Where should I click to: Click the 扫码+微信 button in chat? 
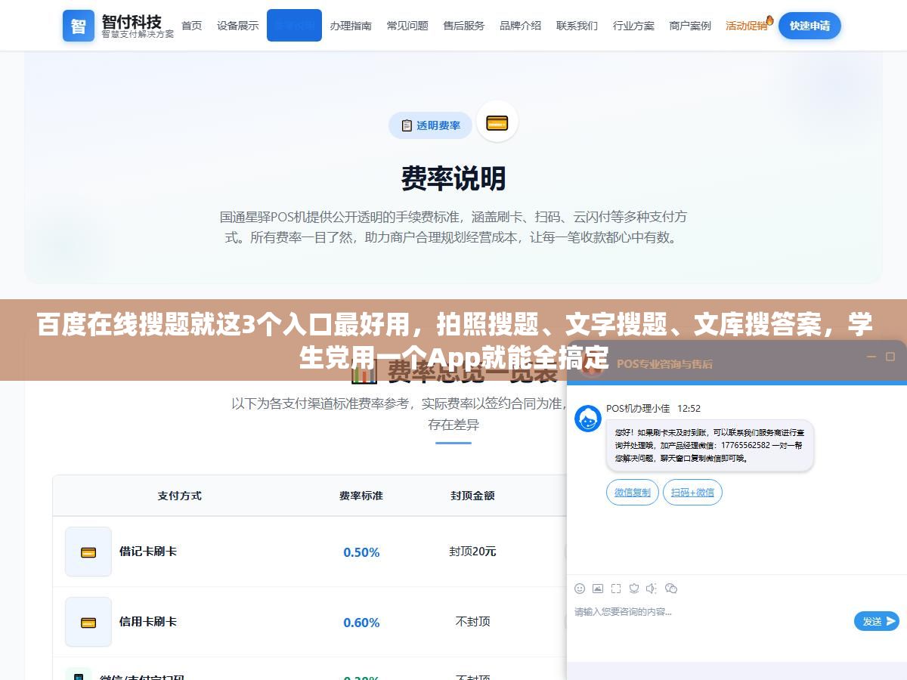pyautogui.click(x=692, y=493)
